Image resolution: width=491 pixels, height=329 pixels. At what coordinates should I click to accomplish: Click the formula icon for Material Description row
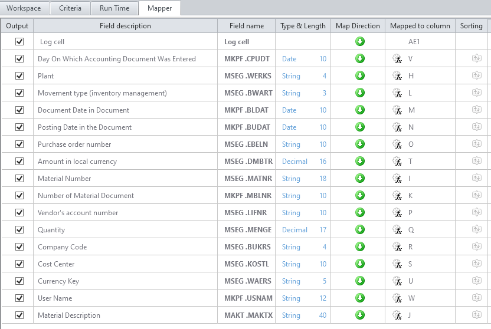coord(397,315)
